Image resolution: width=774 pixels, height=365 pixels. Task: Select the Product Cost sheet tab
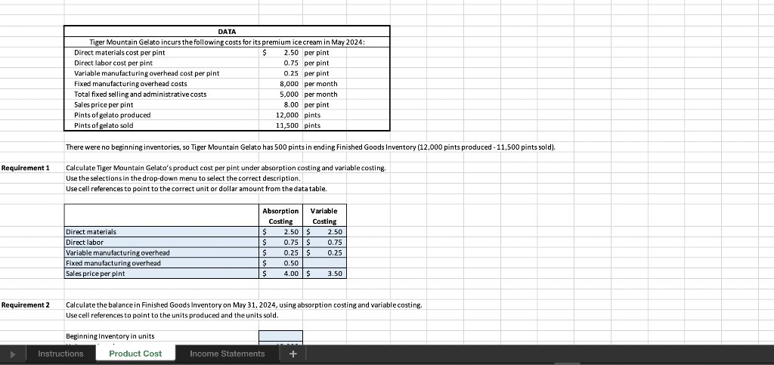click(135, 354)
